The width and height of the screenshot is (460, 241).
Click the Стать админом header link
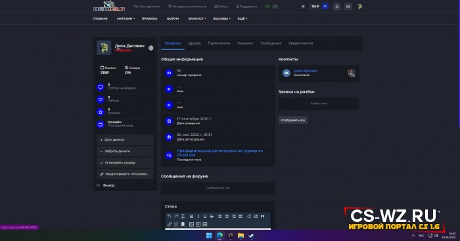[x=147, y=7]
